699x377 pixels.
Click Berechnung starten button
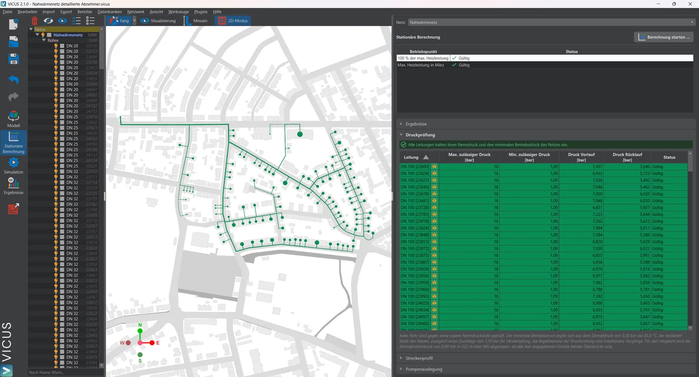[x=664, y=37]
